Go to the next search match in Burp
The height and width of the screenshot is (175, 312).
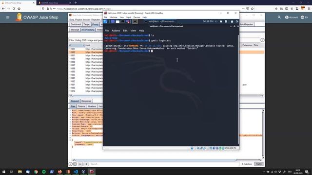click(x=86, y=164)
